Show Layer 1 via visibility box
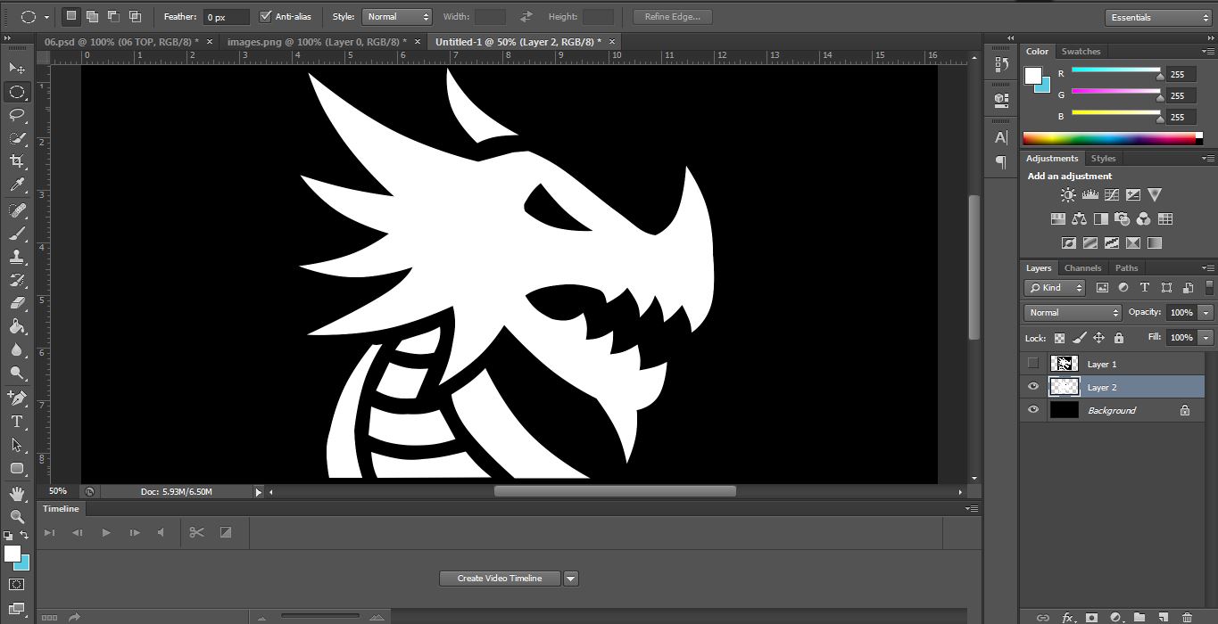Image resolution: width=1218 pixels, height=624 pixels. (x=1033, y=364)
